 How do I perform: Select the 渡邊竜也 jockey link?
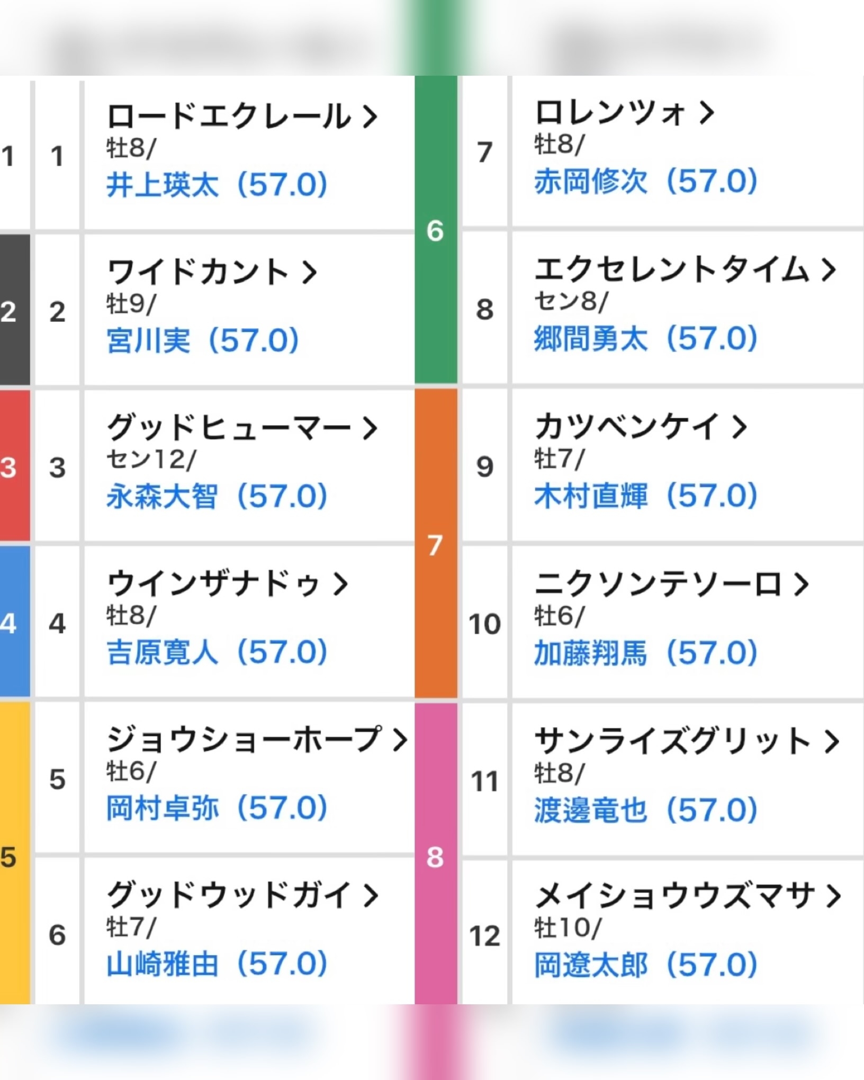(590, 810)
